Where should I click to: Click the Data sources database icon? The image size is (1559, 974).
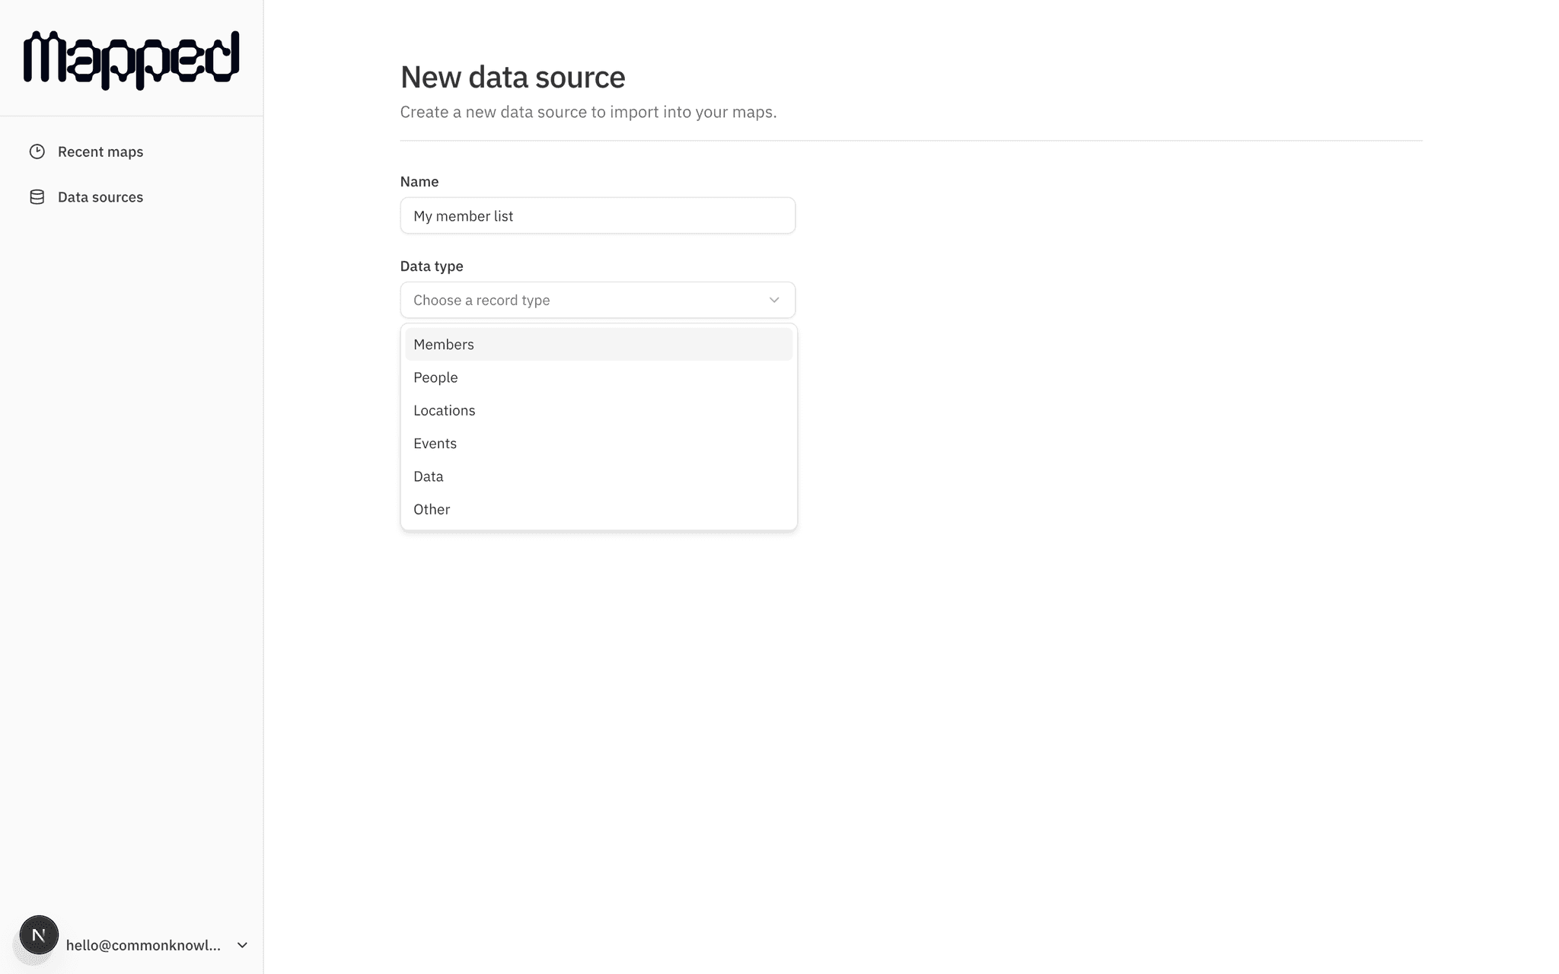(37, 197)
